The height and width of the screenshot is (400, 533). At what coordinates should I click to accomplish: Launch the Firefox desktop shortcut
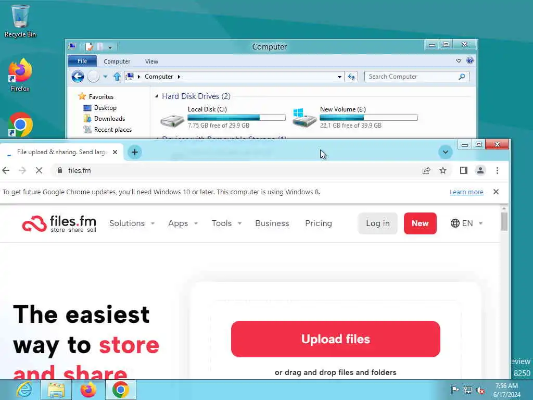click(20, 75)
